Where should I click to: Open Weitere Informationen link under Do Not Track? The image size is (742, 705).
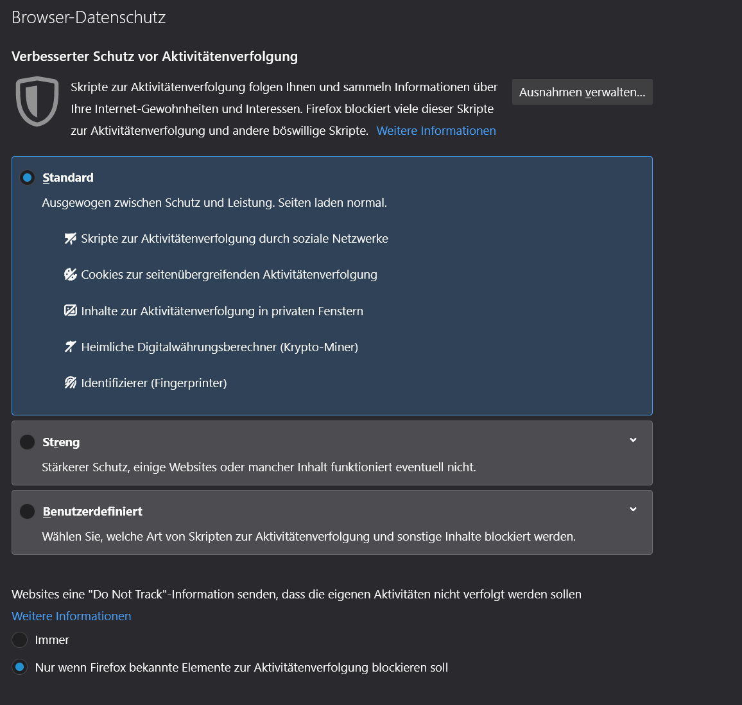pyautogui.click(x=71, y=616)
